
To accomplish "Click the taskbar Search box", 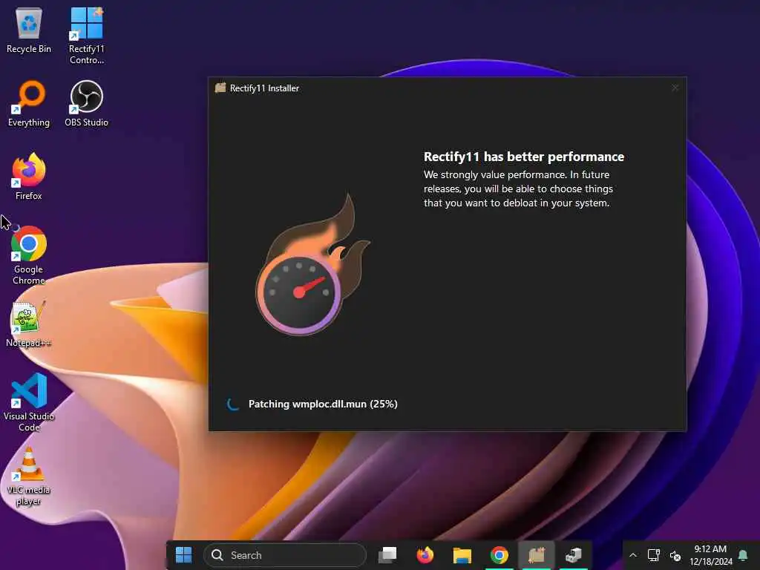I will [284, 555].
